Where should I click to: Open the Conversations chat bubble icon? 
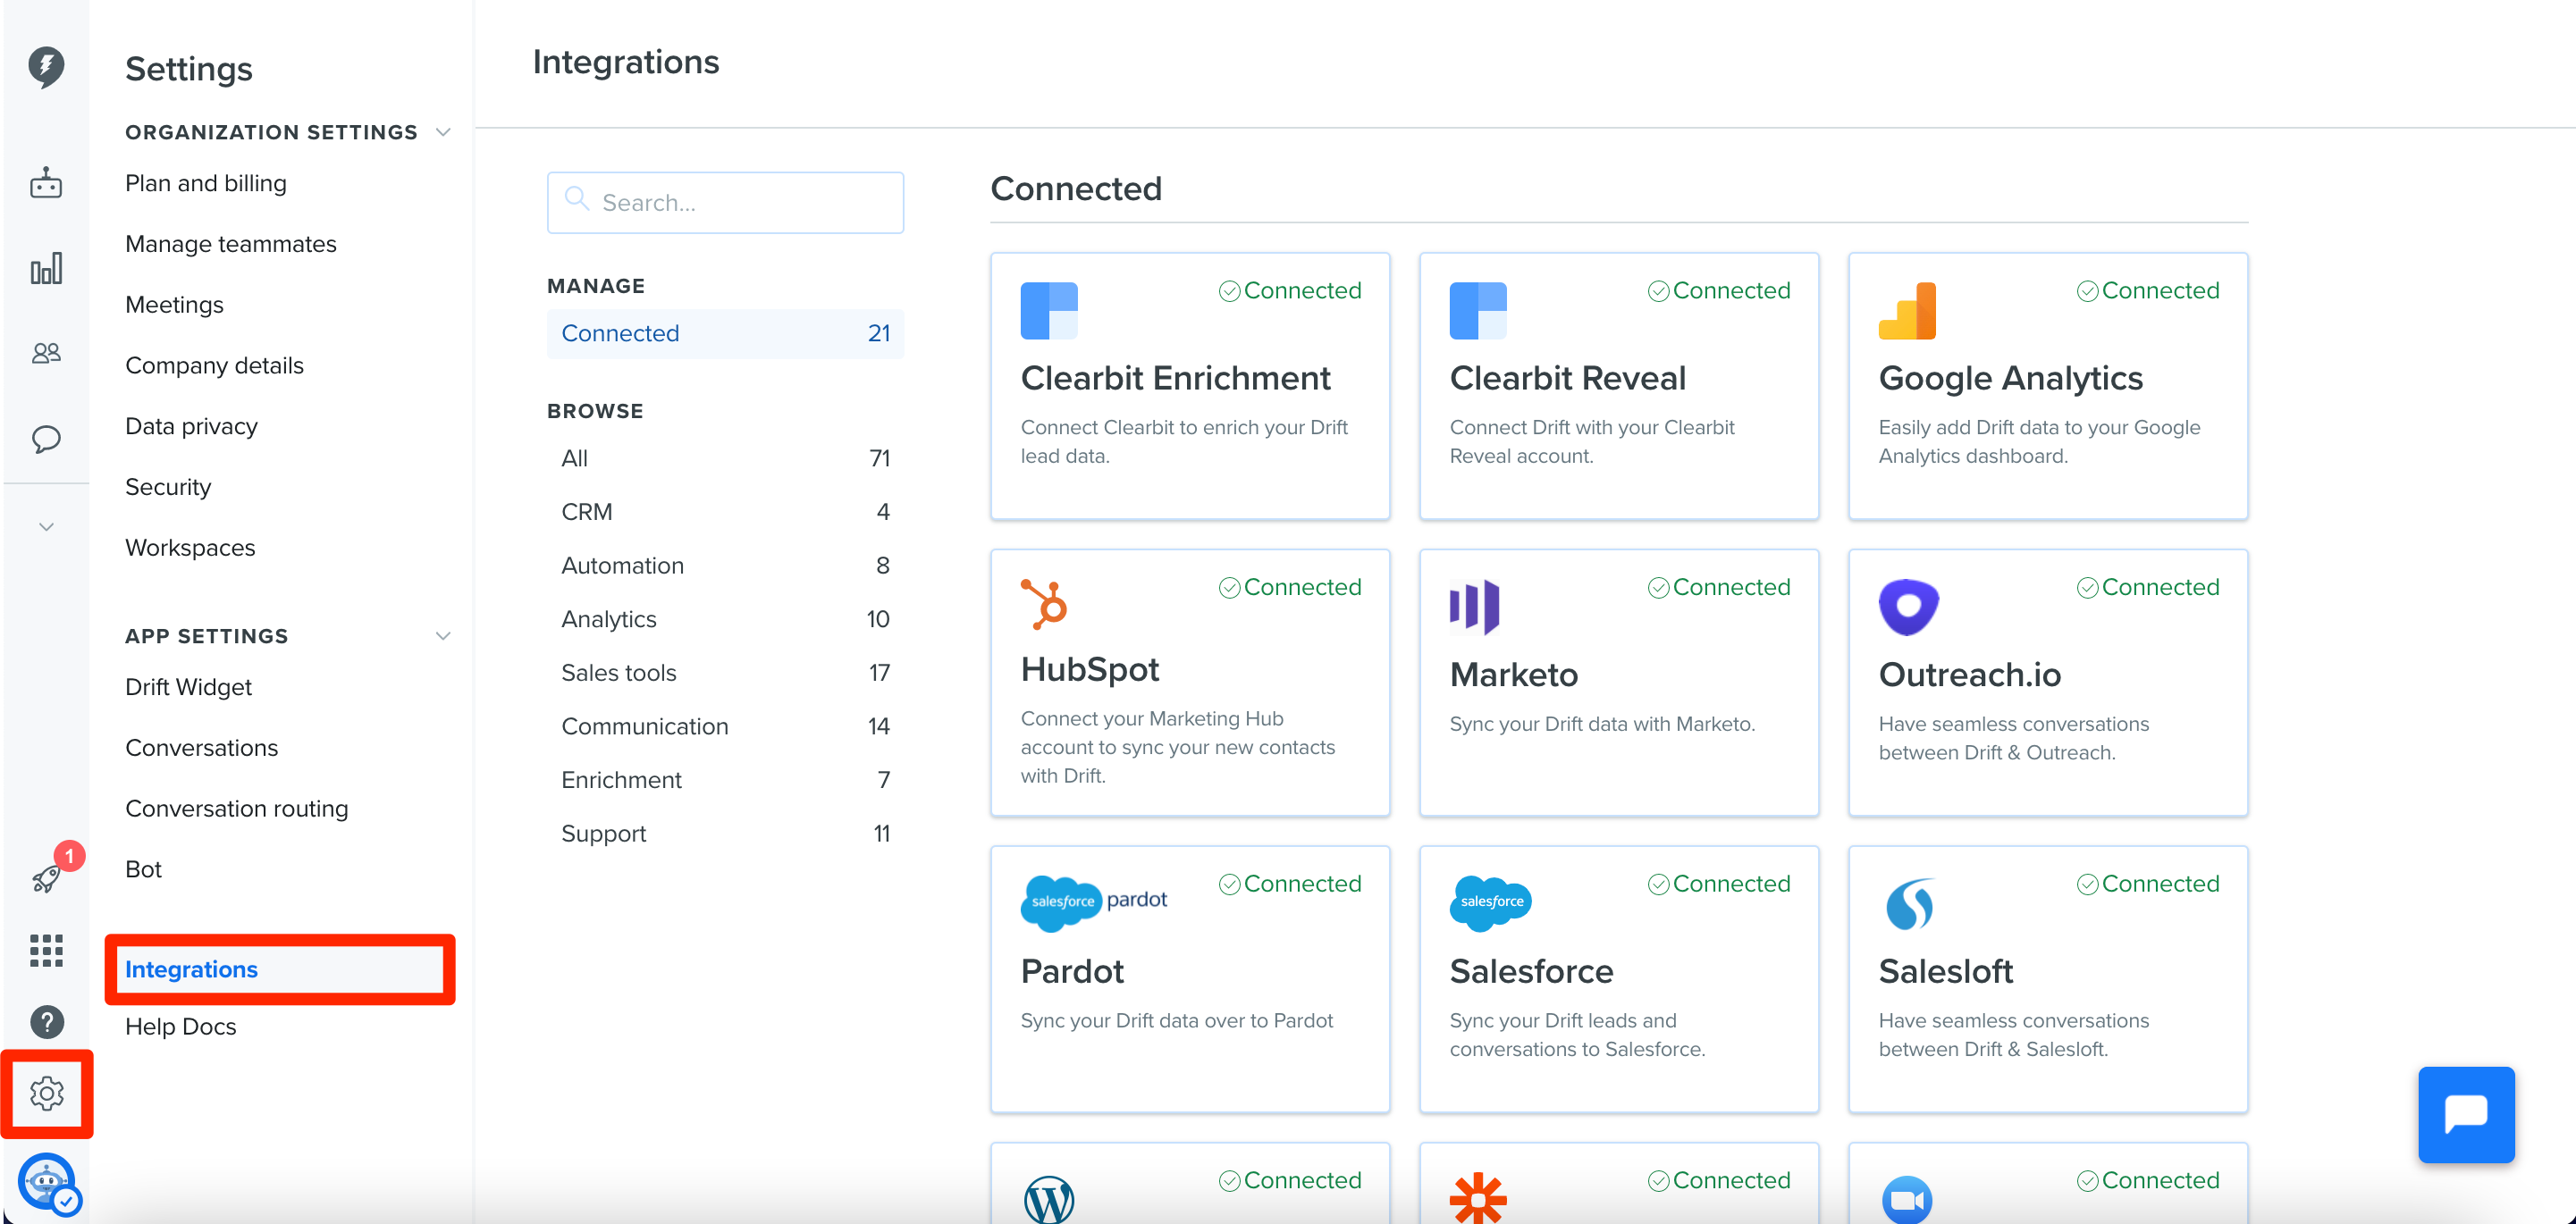tap(46, 439)
